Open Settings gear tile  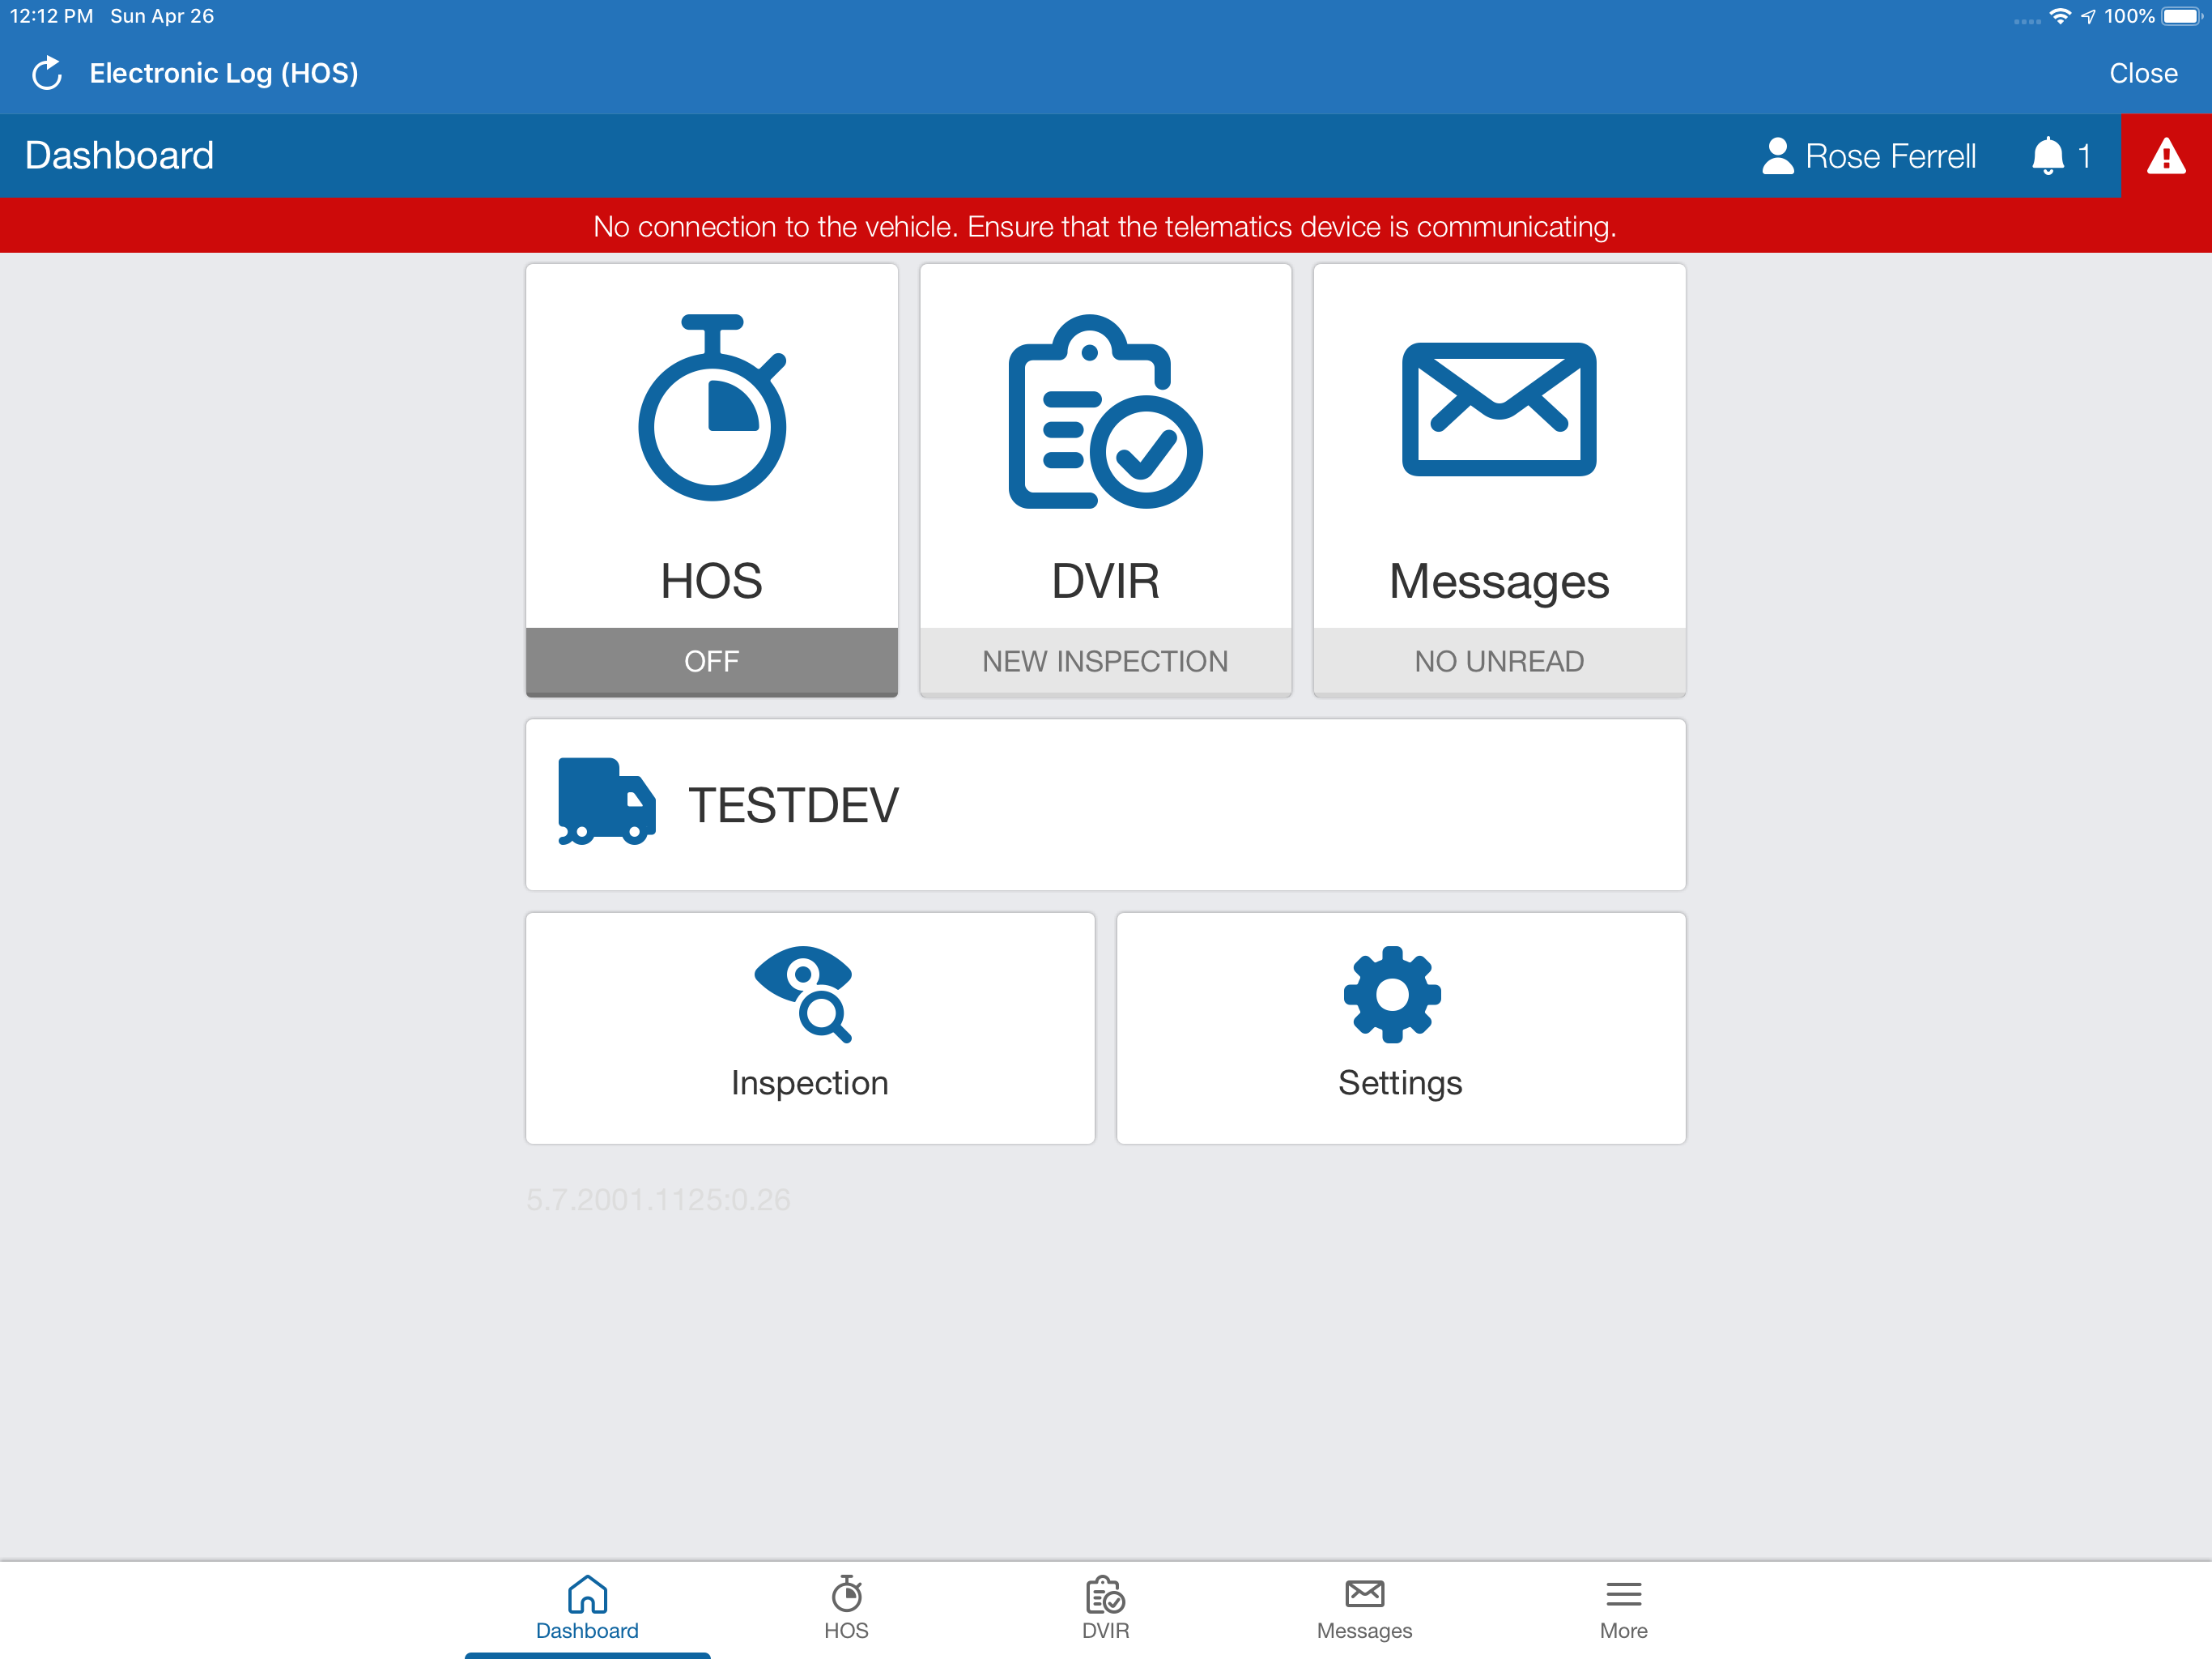1400,1026
